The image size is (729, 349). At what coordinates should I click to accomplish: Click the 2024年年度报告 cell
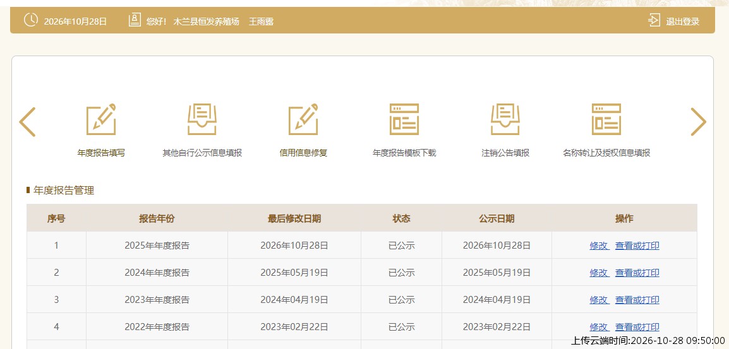click(157, 273)
